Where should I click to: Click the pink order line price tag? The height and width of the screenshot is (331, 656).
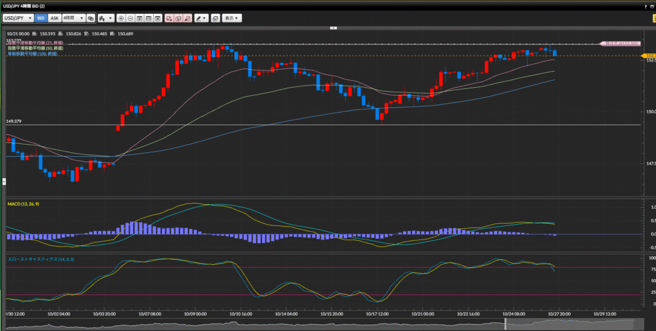[620, 44]
